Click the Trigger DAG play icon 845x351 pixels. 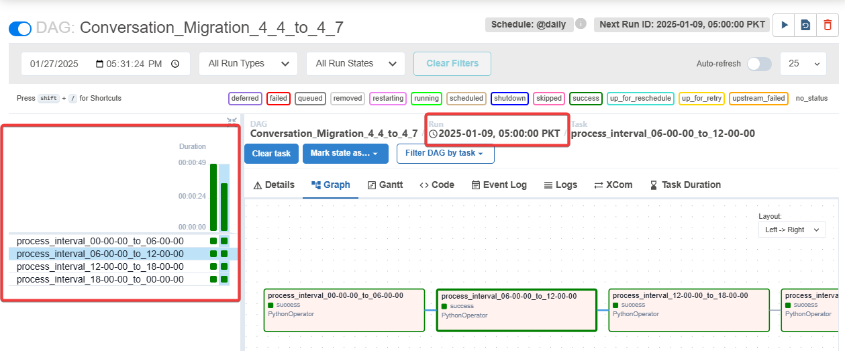point(784,25)
